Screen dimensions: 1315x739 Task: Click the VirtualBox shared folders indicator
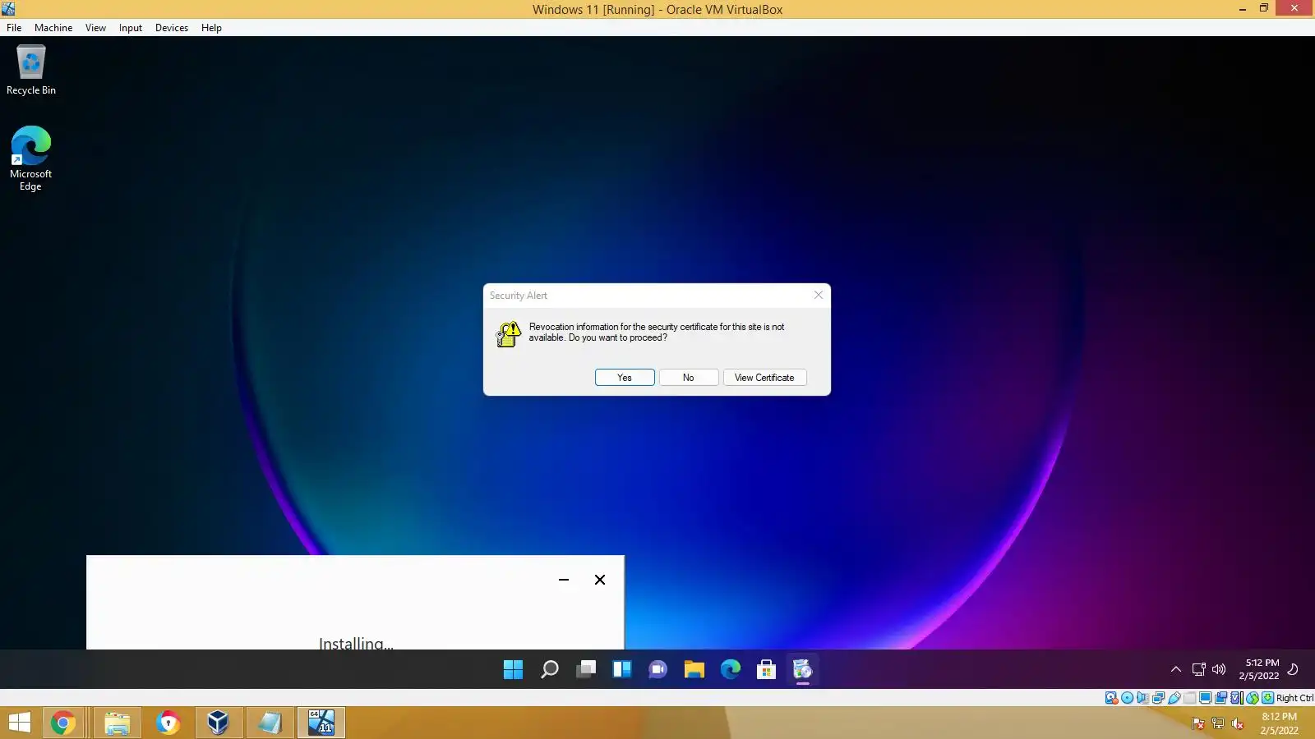pyautogui.click(x=1189, y=698)
